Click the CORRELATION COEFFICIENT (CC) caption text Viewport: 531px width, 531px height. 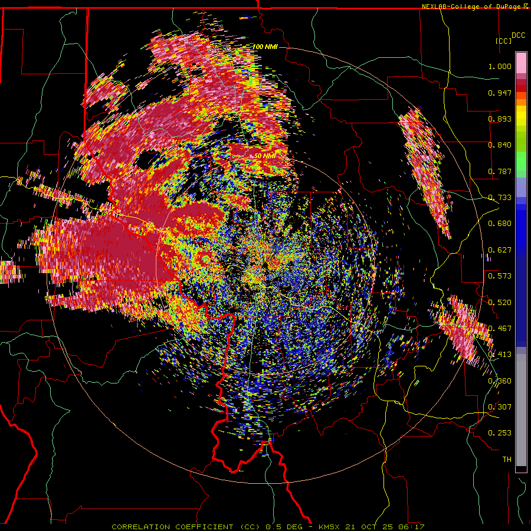[x=186, y=527]
